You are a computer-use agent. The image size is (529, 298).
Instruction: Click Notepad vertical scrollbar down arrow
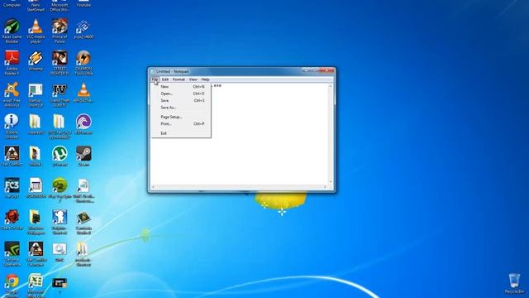331,182
